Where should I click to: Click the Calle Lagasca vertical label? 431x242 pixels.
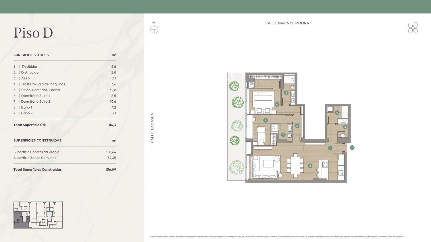pos(152,128)
